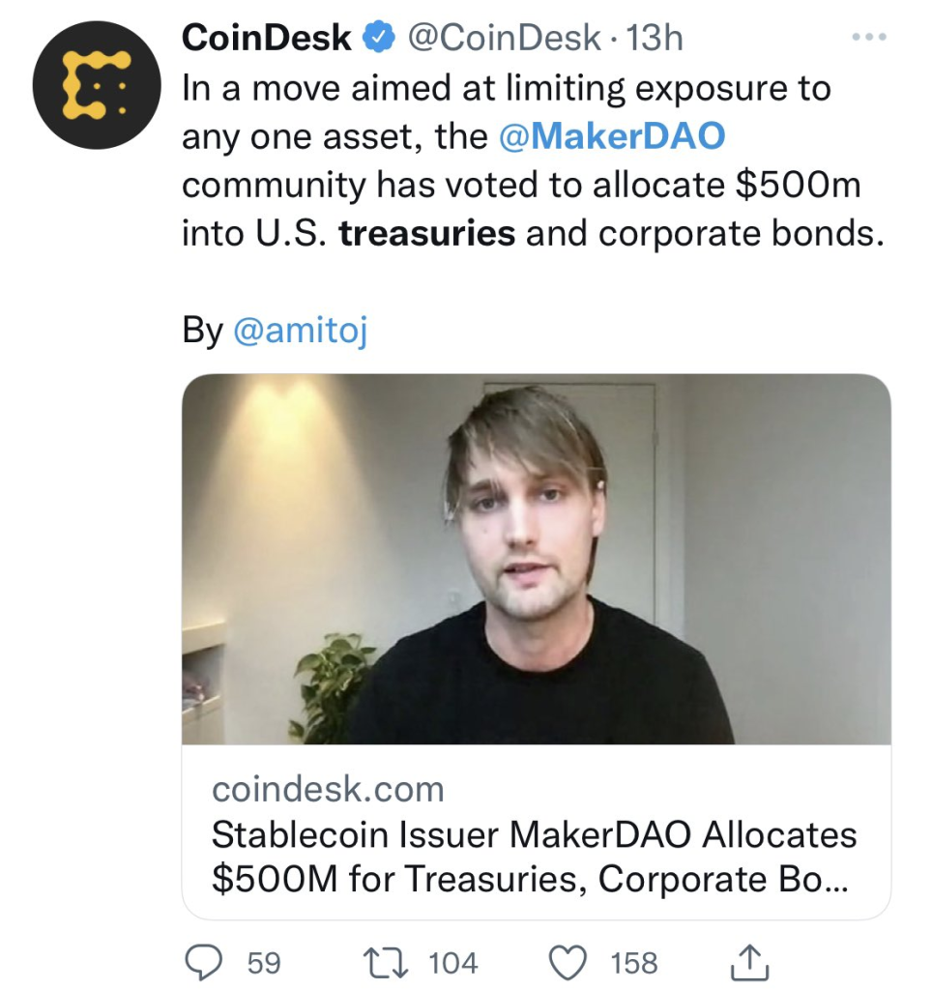Retweet using the retweet arrows icon
The height and width of the screenshot is (990, 932).
[x=385, y=963]
